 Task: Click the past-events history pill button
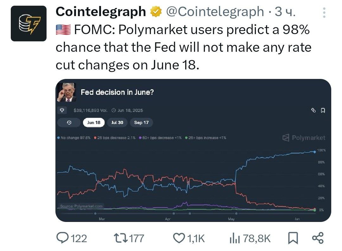pyautogui.click(x=69, y=123)
